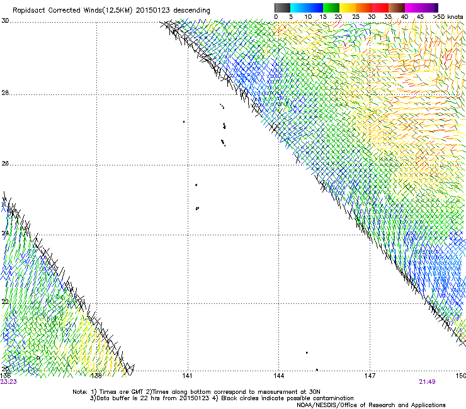466x409 pixels.
Task: Click the longitude label 141
Action: (187, 376)
